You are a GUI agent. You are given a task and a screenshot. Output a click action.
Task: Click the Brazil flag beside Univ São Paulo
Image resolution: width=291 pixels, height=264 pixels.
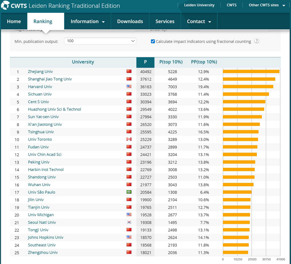[129, 192]
